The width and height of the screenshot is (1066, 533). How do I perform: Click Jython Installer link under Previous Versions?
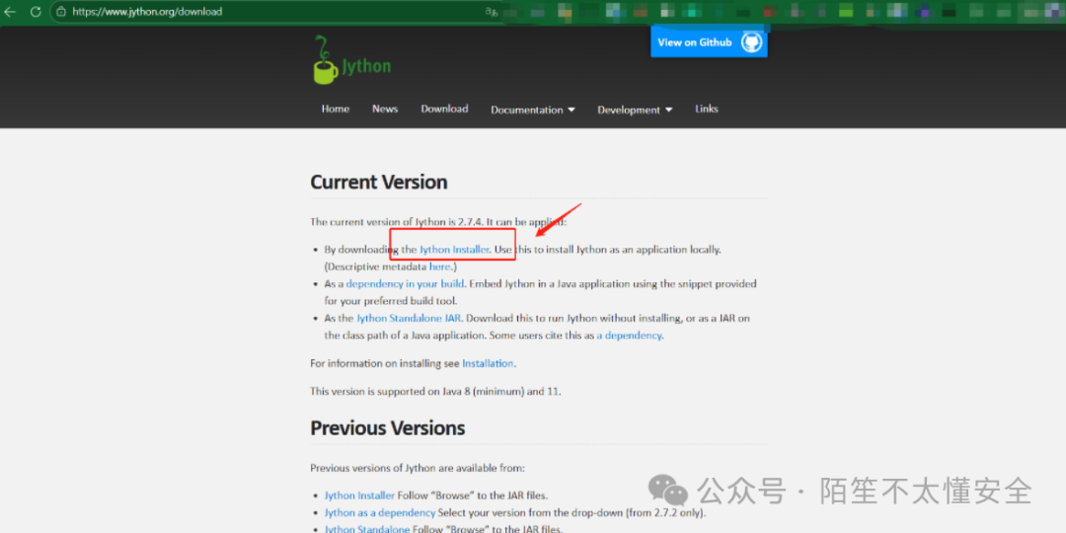click(x=359, y=495)
